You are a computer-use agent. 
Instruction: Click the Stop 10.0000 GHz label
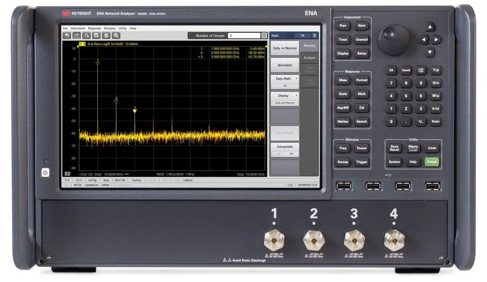click(x=251, y=174)
